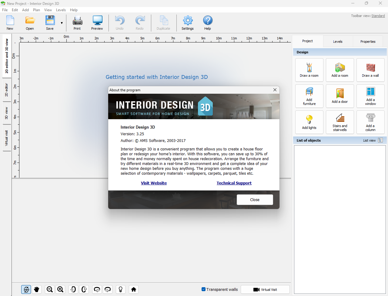This screenshot has height=296, width=388.
Task: Uncheck the Transparent walls checkbox
Action: [x=204, y=289]
